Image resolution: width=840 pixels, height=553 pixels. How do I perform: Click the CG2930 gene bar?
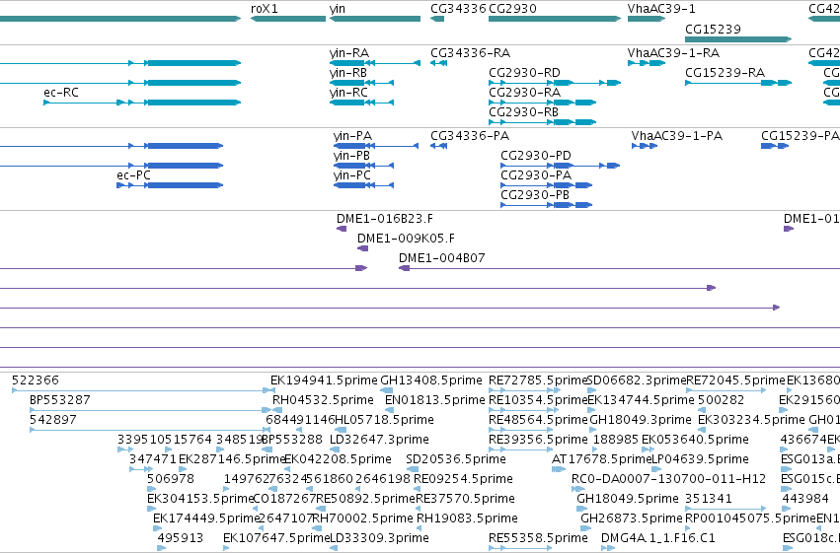pyautogui.click(x=555, y=19)
